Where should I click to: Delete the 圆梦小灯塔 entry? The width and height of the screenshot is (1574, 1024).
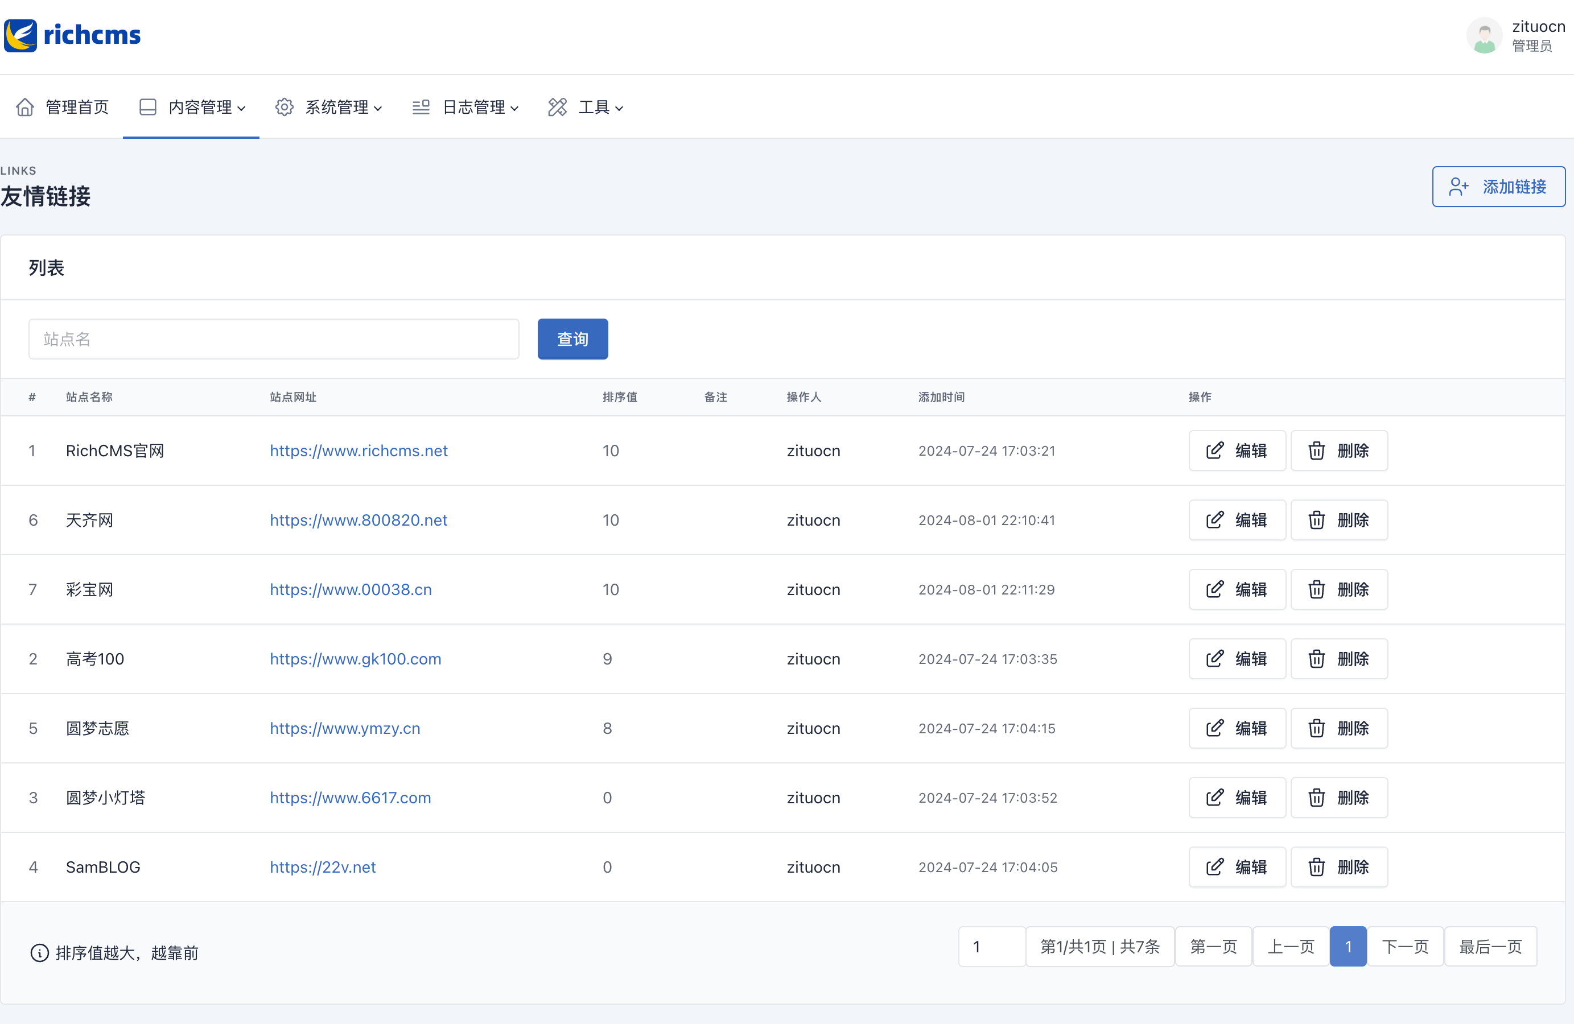click(1339, 798)
